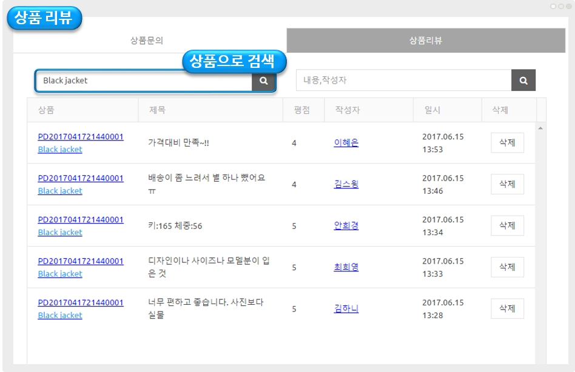The image size is (575, 372).
Task: Click Black jacket link in 키:165 review row
Action: point(60,233)
